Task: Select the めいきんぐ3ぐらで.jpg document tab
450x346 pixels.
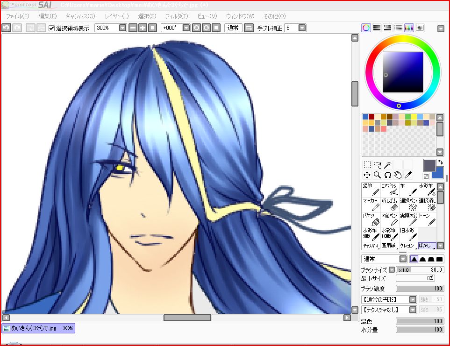Action: coord(38,328)
